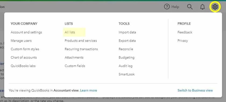226x102 pixels.
Task: Open the notifications bell icon
Action: 203,7
